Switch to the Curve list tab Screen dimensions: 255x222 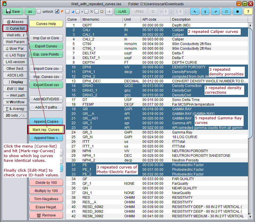pos(15,28)
